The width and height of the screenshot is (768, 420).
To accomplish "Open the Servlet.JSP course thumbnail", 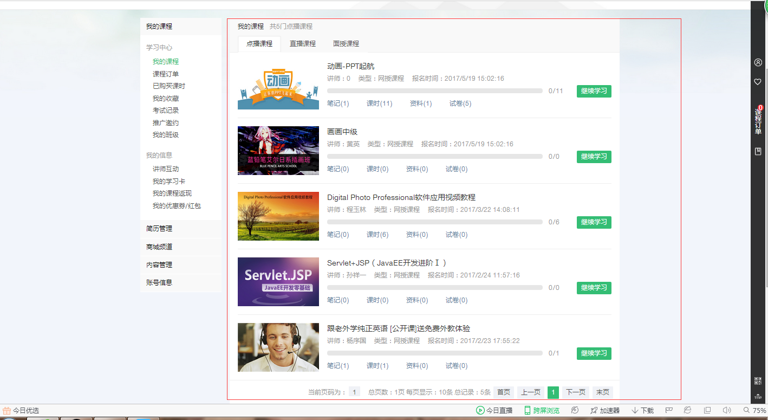I will click(x=278, y=282).
